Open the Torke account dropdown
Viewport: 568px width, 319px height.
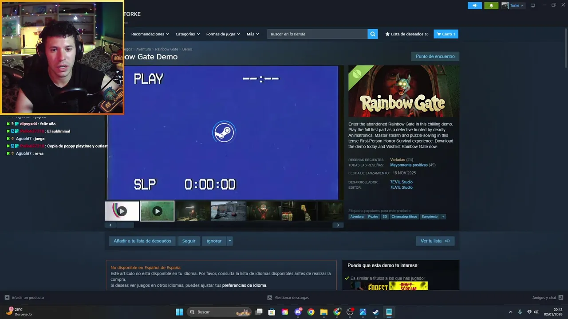pyautogui.click(x=513, y=6)
